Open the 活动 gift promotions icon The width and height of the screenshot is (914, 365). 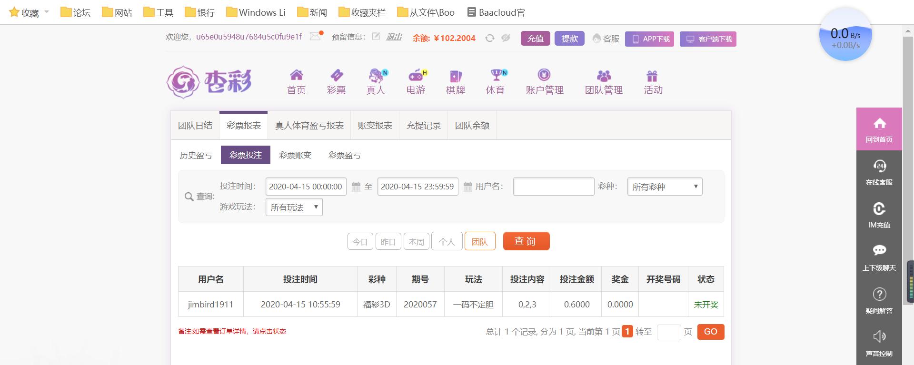(x=652, y=76)
